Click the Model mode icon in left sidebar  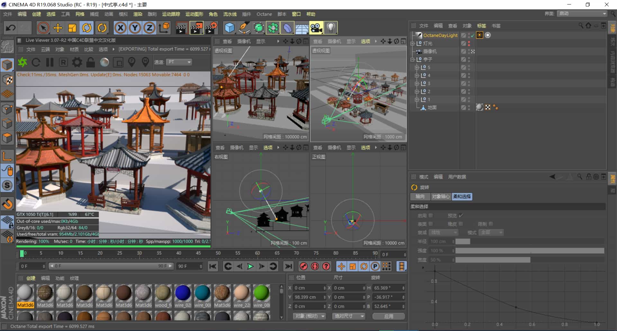pos(7,65)
